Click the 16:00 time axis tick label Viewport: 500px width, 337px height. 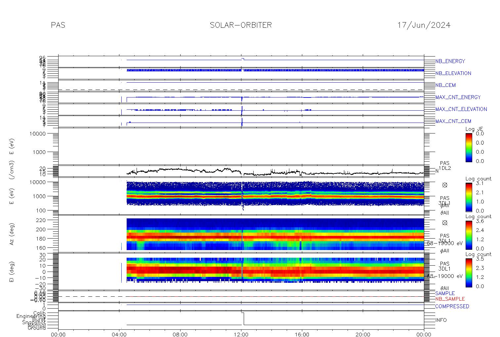(x=302, y=334)
